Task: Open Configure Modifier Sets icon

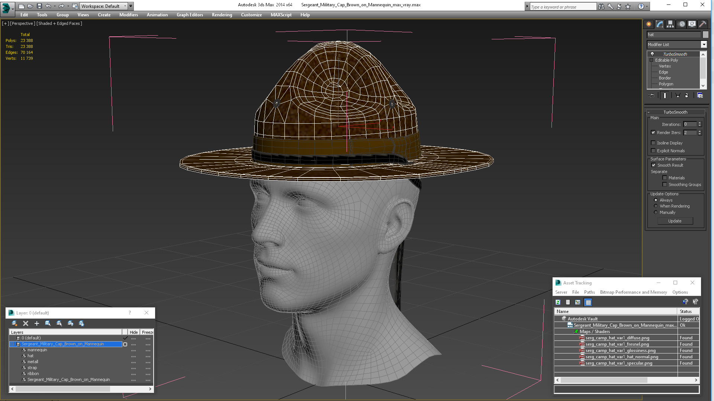Action: [700, 95]
